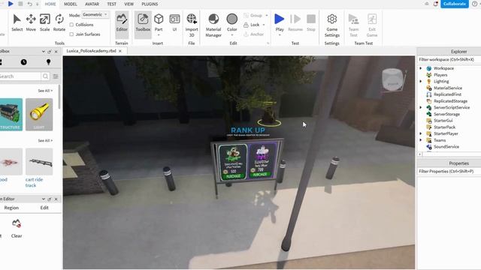Open the Lock dropdown arrow
This screenshot has height=270, width=481.
(x=264, y=25)
